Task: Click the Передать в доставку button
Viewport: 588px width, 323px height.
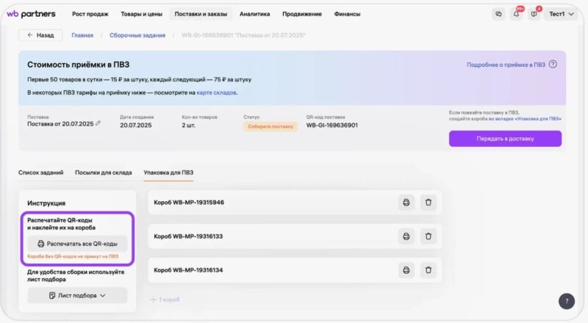Action: point(505,139)
